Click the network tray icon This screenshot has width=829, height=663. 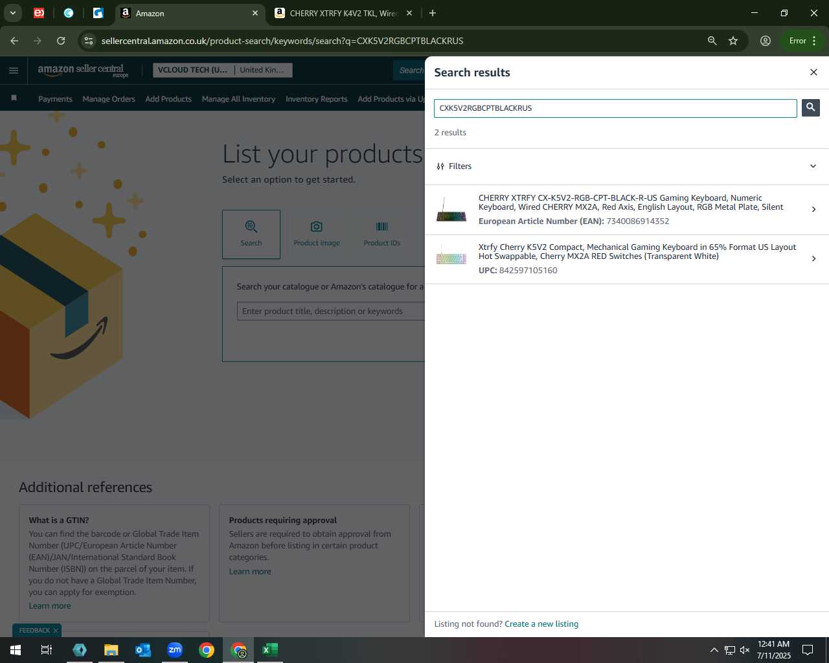[729, 650]
